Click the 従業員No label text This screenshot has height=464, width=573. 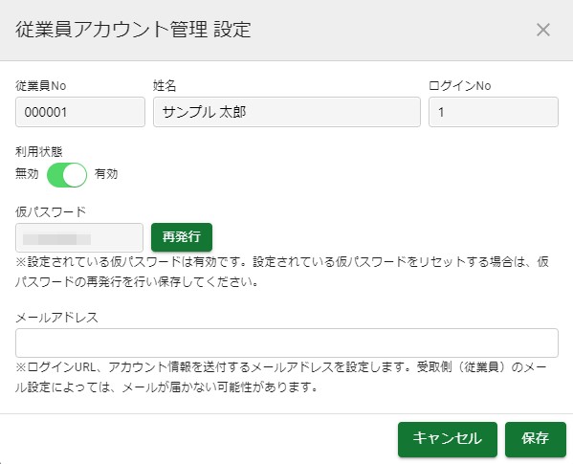(40, 86)
